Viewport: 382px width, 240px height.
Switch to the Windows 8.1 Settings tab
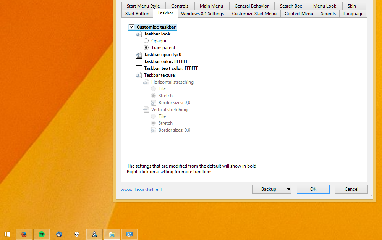click(202, 14)
